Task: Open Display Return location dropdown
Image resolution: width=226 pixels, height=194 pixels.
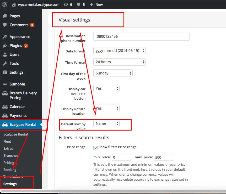Action: pyautogui.click(x=106, y=108)
